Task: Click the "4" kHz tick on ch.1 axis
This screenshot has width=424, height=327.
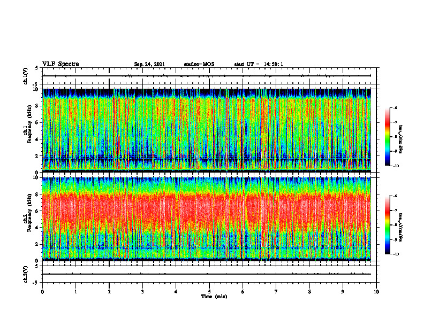Action: [37, 139]
